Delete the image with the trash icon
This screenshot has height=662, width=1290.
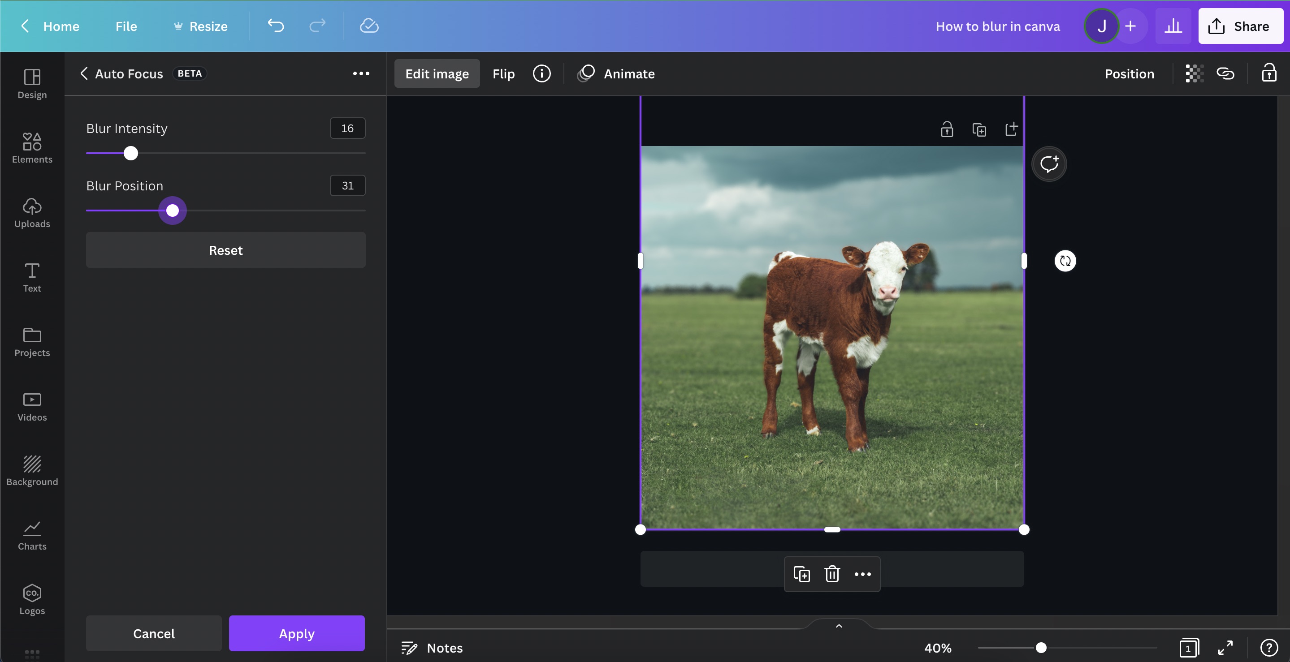click(832, 574)
